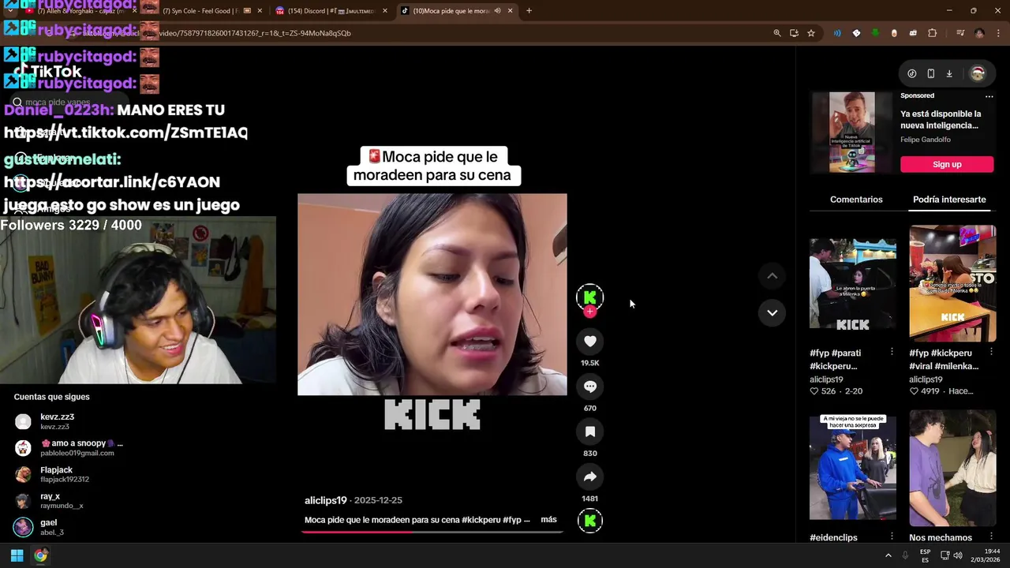Click the TikTok search field

pyautogui.click(x=71, y=103)
